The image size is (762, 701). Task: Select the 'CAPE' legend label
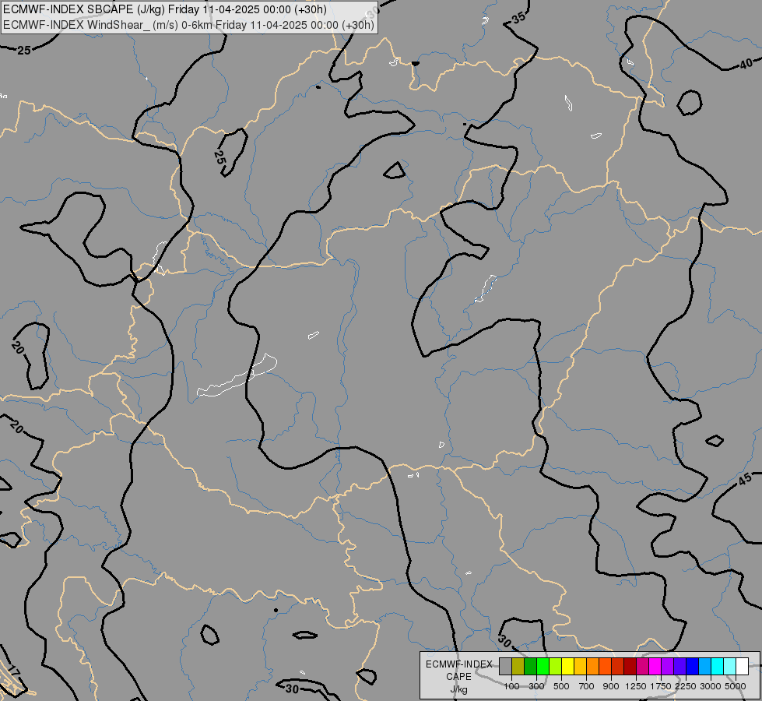[458, 677]
